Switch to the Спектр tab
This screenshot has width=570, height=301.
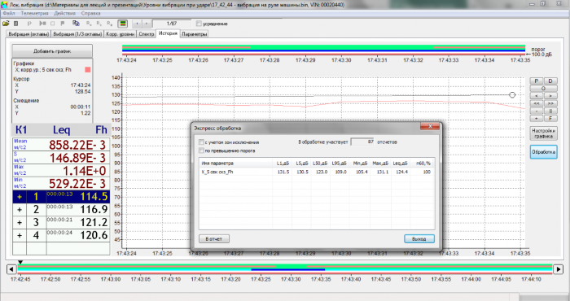[146, 34]
